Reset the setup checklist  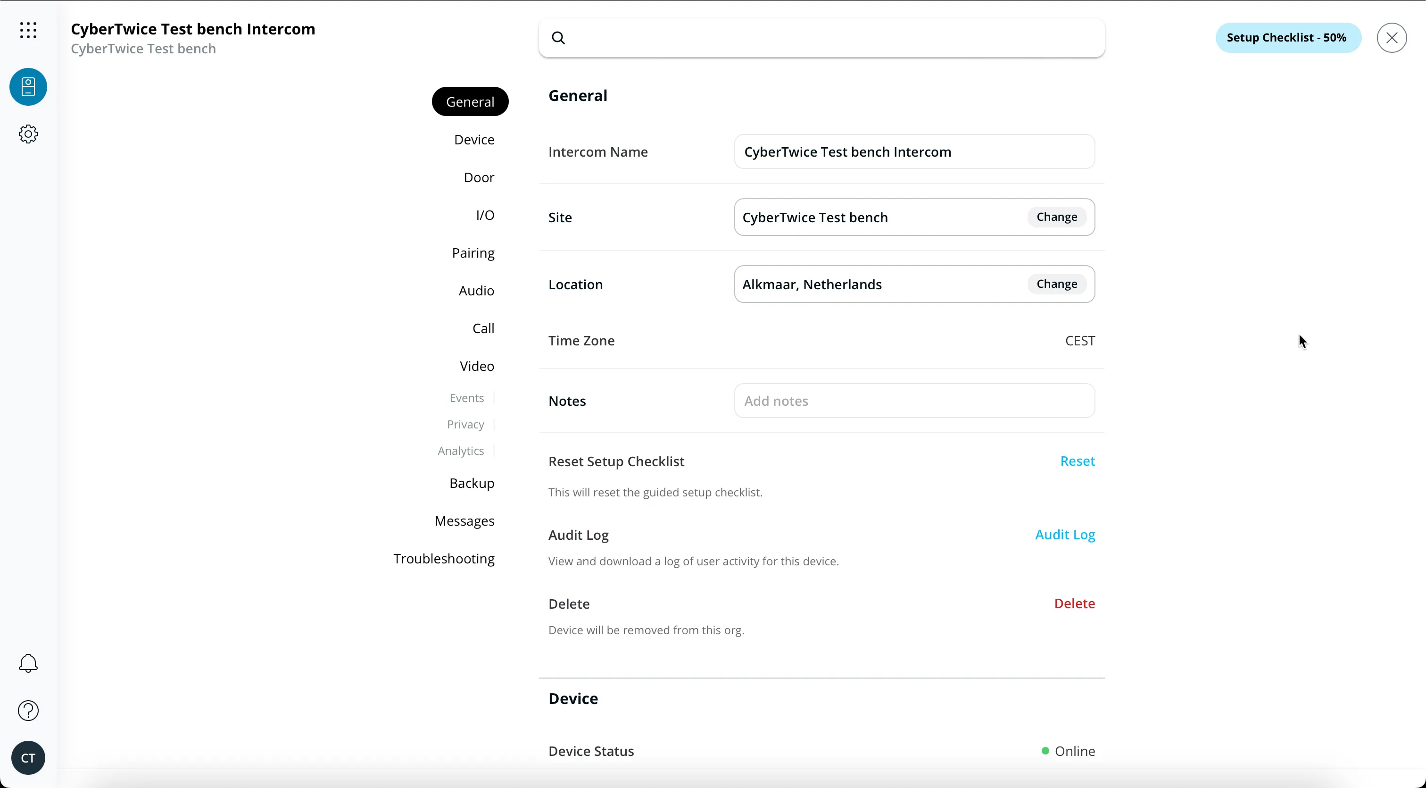(x=1077, y=461)
